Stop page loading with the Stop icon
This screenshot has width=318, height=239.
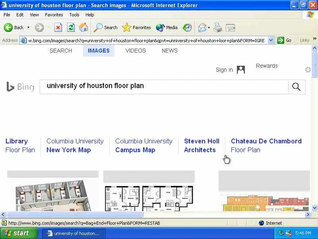point(58,27)
